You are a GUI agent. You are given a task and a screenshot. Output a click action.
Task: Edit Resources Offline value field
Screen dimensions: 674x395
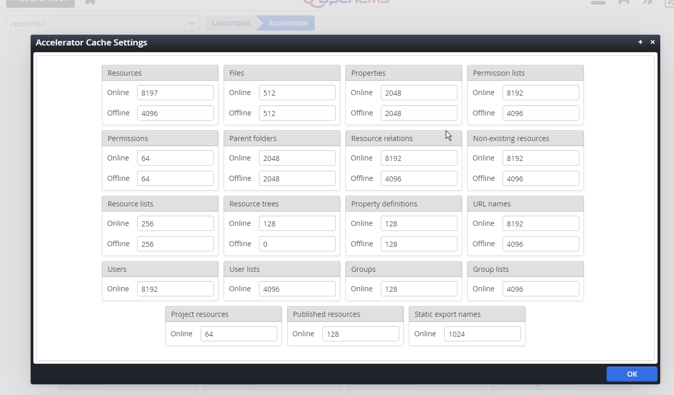176,113
